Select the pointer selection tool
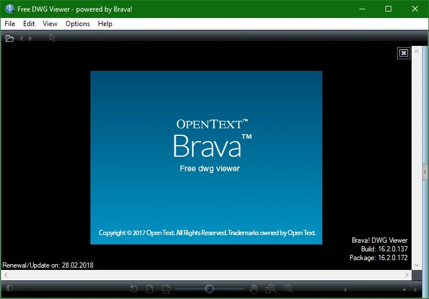 (52, 38)
